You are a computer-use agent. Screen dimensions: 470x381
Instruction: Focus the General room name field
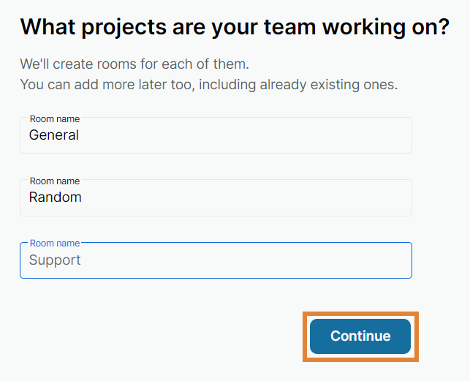tap(216, 135)
